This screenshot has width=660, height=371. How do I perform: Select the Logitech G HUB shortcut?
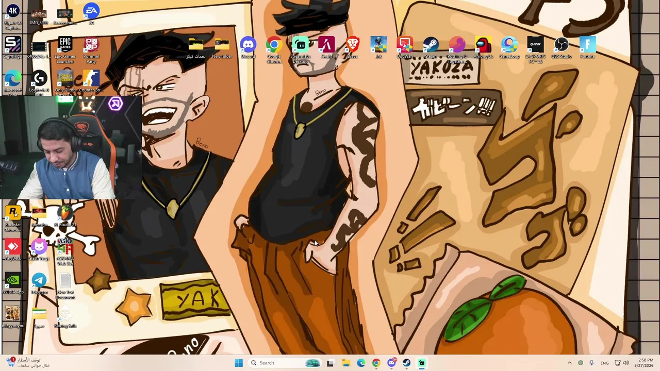[39, 83]
